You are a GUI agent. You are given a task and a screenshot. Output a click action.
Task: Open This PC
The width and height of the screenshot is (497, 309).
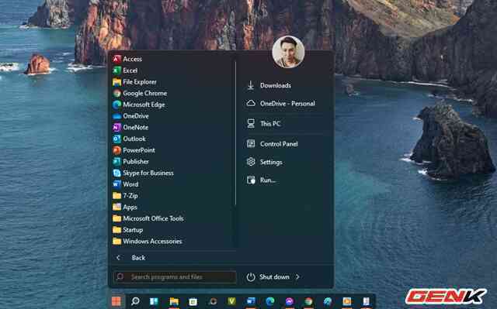(264, 124)
